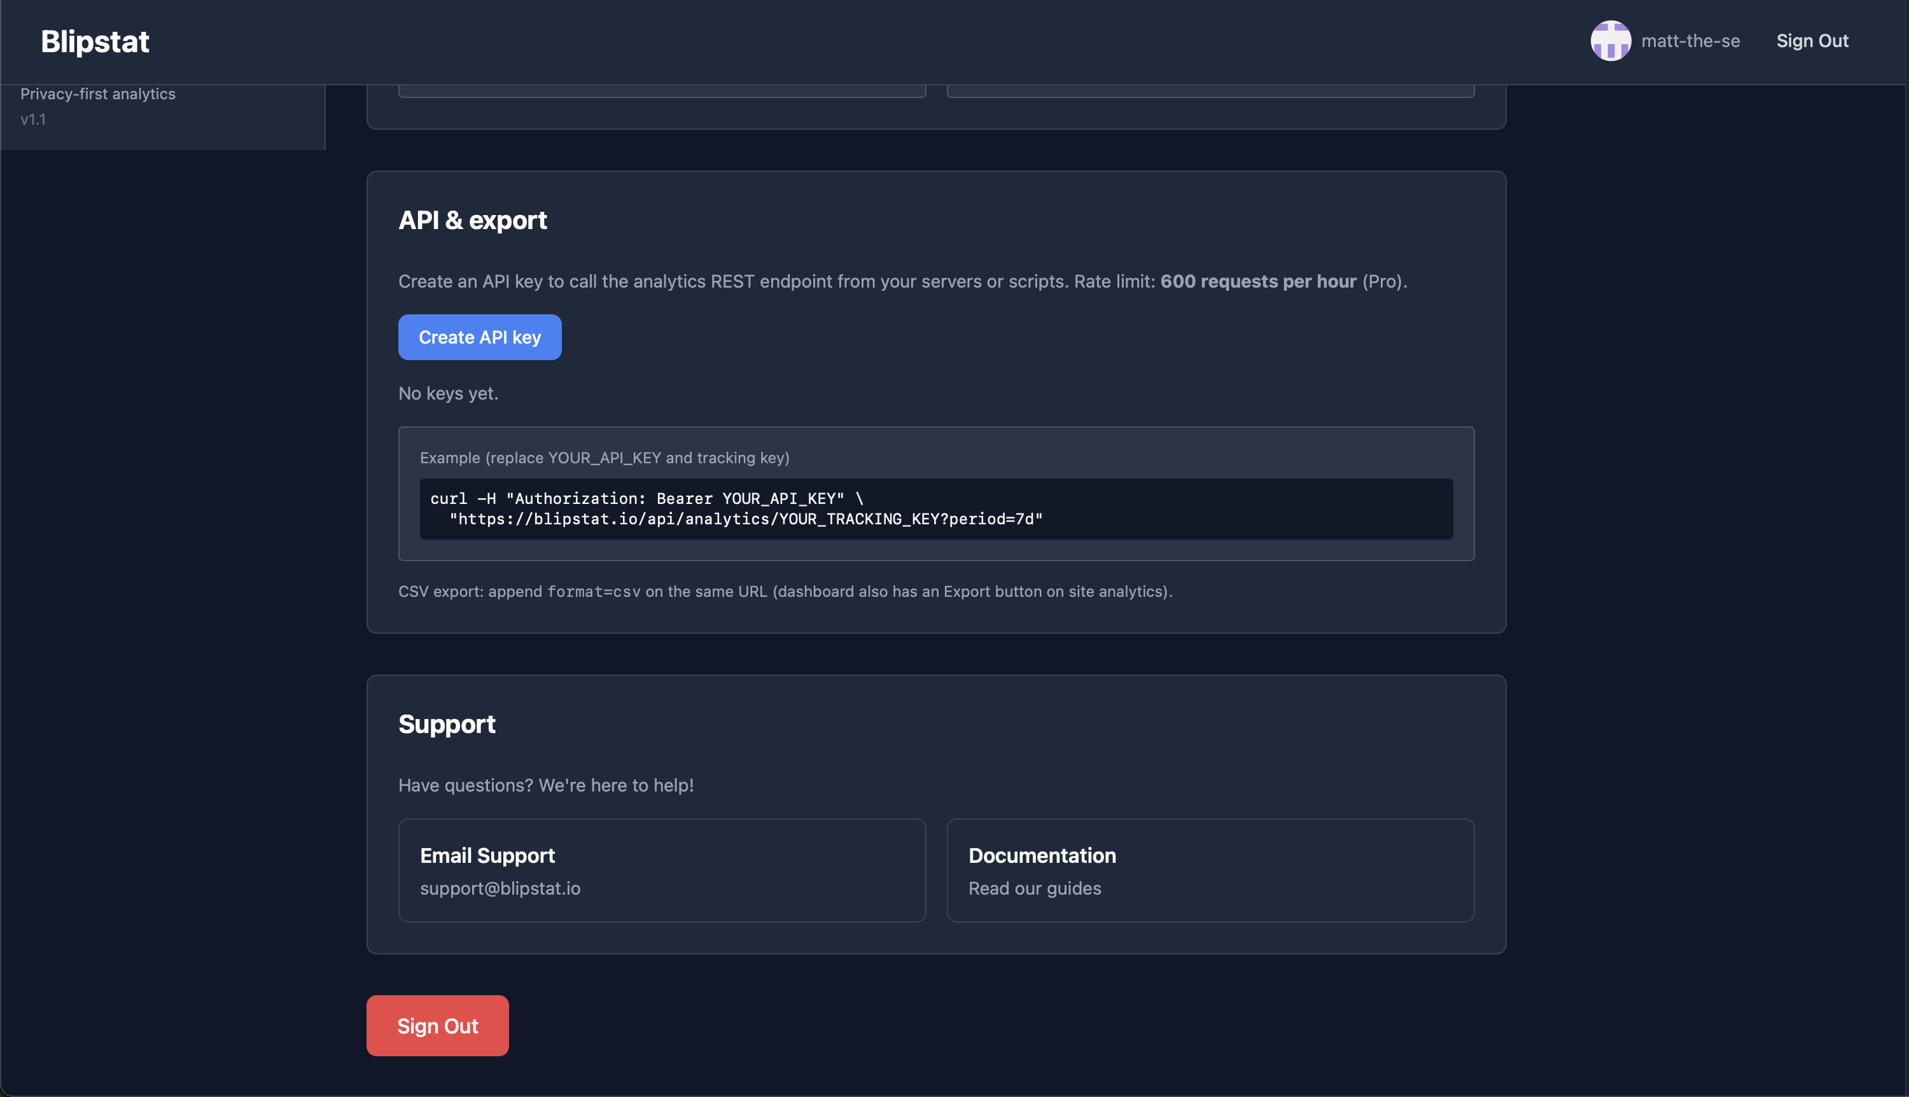Click the Privacy-first analytics tagline
This screenshot has width=1909, height=1097.
click(98, 94)
